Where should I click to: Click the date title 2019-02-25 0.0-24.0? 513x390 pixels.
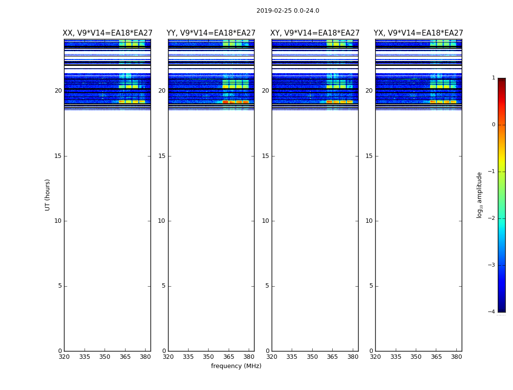[x=287, y=11]
